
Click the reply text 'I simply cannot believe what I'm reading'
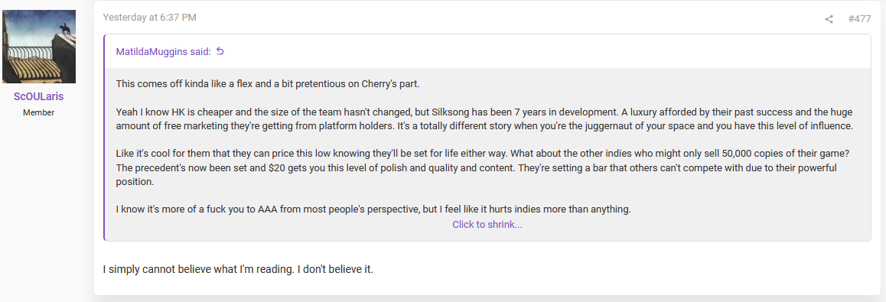(198, 269)
